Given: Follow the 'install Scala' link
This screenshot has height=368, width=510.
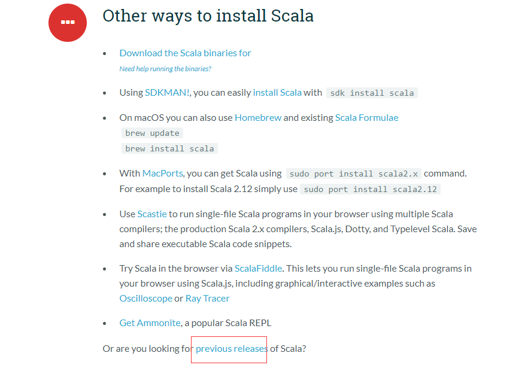Looking at the screenshot, I should pos(277,93).
